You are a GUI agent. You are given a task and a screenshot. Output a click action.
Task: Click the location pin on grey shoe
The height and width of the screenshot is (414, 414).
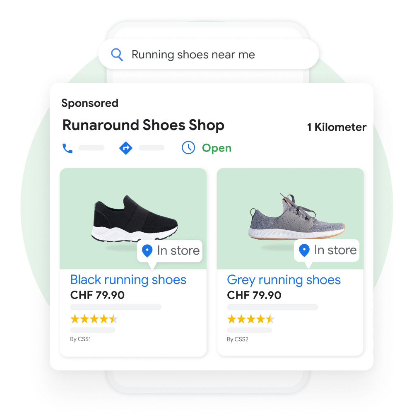point(304,250)
